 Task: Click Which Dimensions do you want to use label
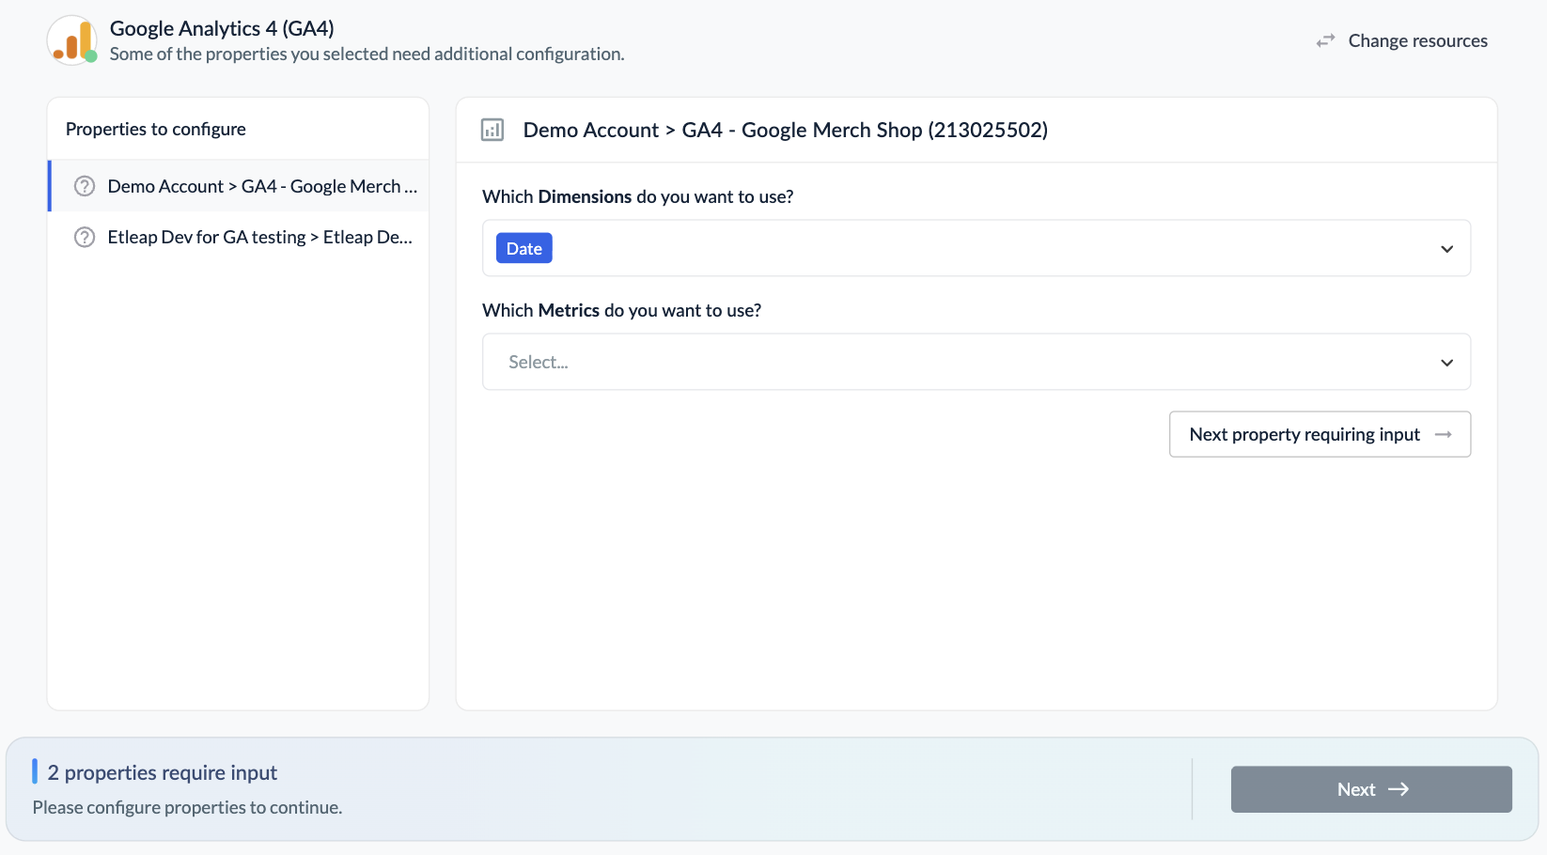tap(638, 196)
